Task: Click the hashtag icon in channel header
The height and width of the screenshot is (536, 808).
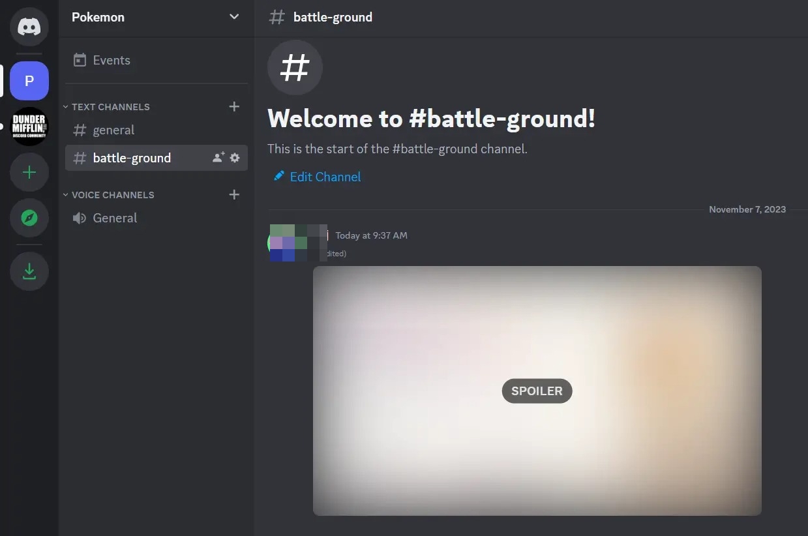Action: (x=277, y=17)
